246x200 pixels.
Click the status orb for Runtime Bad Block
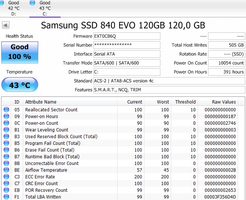(x=6, y=156)
